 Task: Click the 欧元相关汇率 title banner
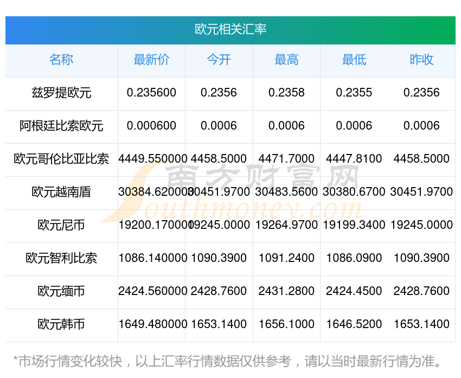coord(230,29)
